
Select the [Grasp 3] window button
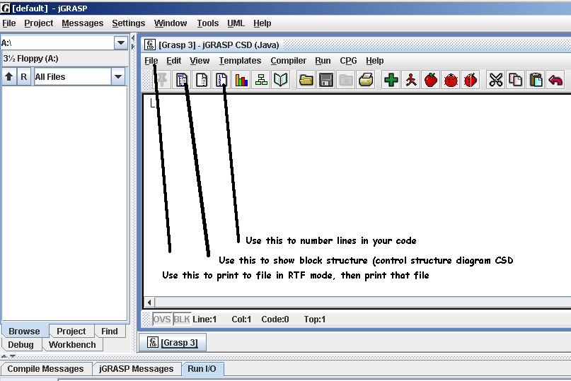click(173, 342)
